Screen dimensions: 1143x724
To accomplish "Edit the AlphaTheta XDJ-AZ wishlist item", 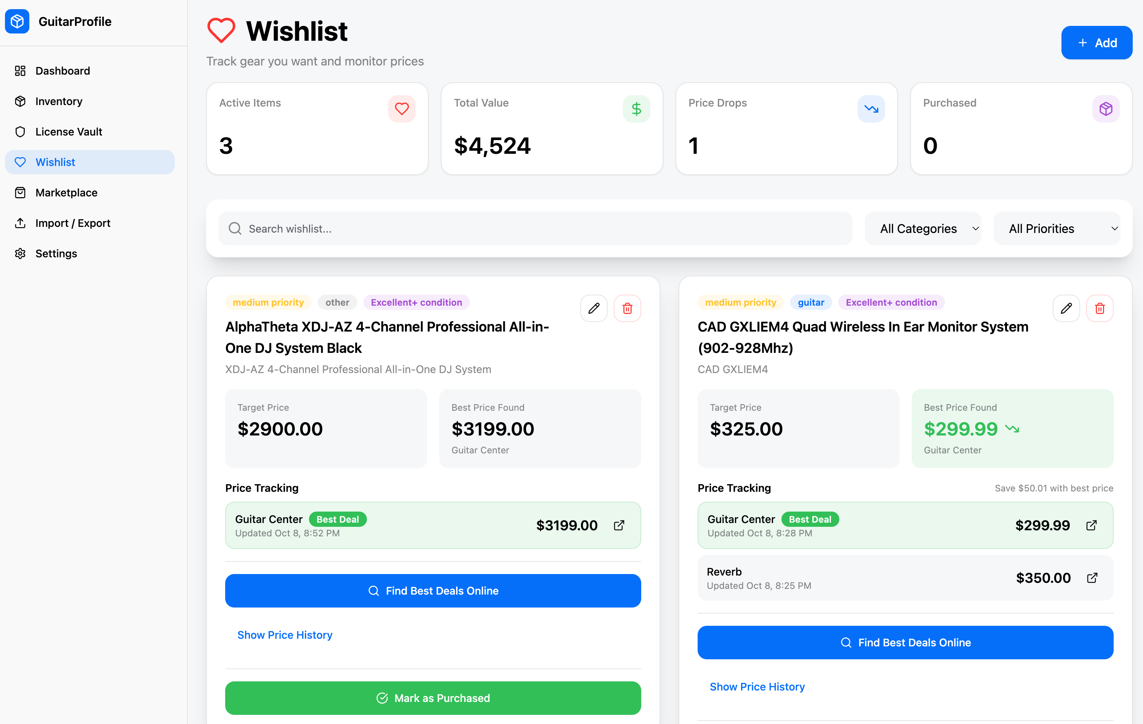I will (x=594, y=308).
